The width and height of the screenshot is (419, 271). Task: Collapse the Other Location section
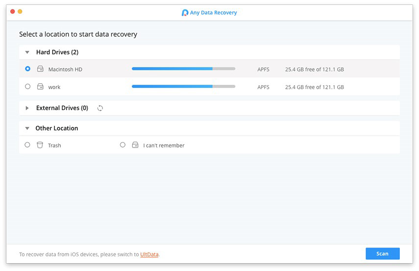pyautogui.click(x=27, y=128)
